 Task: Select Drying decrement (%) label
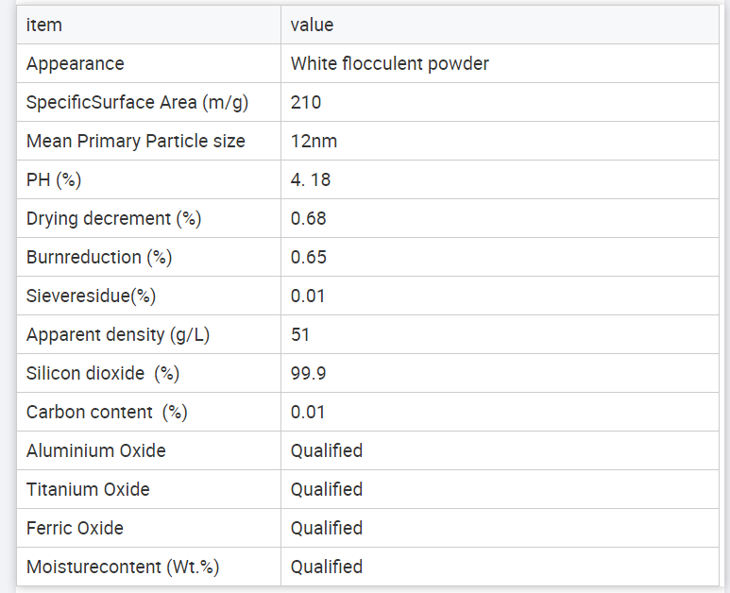pos(113,218)
